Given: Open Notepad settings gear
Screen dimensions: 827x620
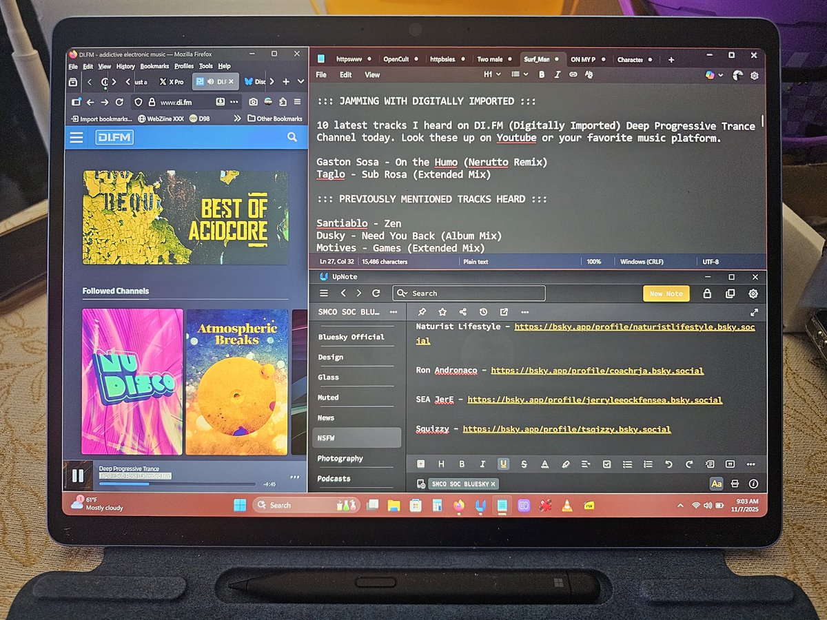Looking at the screenshot, I should (755, 75).
